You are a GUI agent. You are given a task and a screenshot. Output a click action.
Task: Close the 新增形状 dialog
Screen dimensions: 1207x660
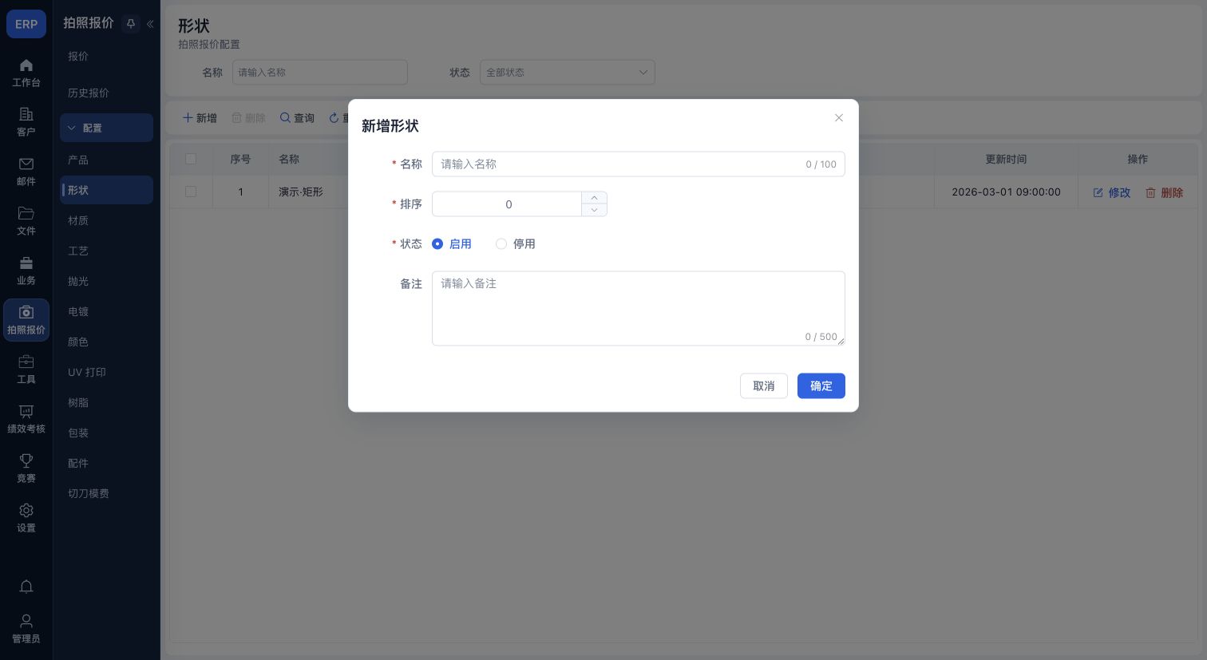[x=839, y=117]
